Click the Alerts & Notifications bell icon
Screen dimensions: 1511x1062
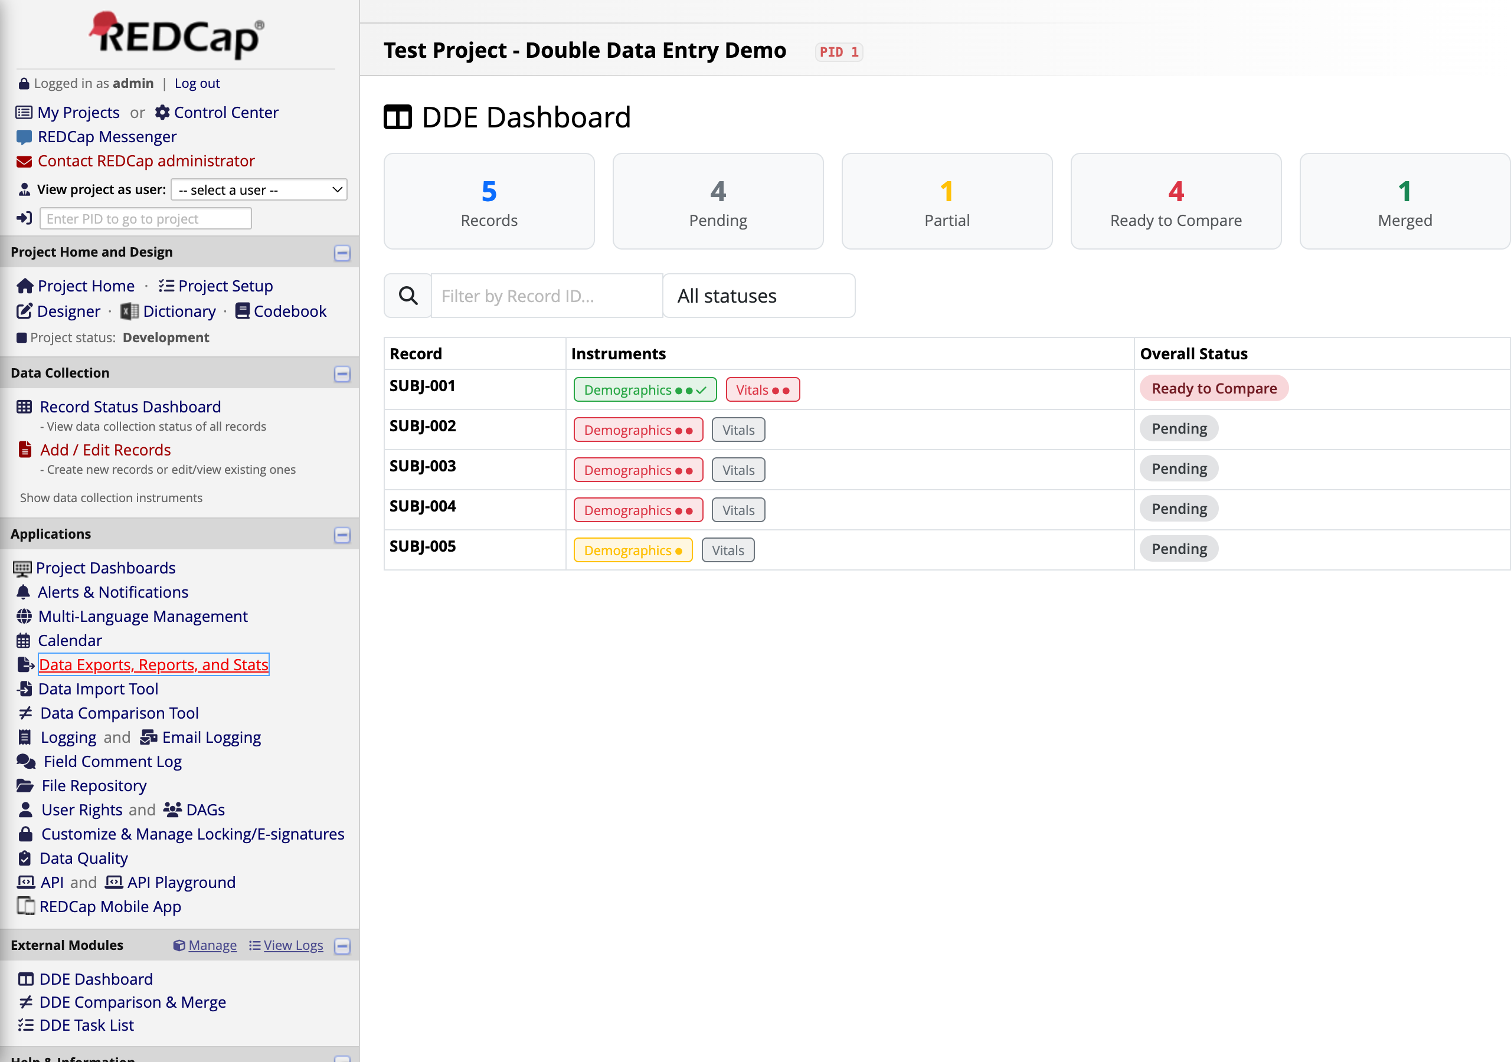[23, 592]
